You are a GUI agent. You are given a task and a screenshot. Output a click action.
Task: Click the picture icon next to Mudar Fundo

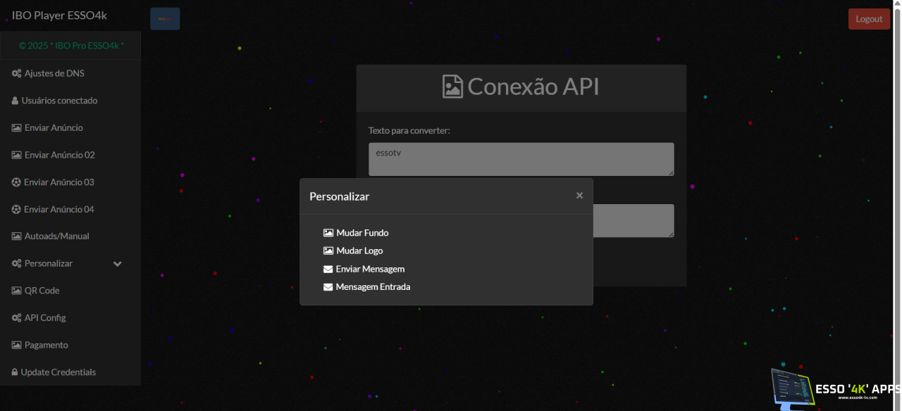click(x=328, y=233)
